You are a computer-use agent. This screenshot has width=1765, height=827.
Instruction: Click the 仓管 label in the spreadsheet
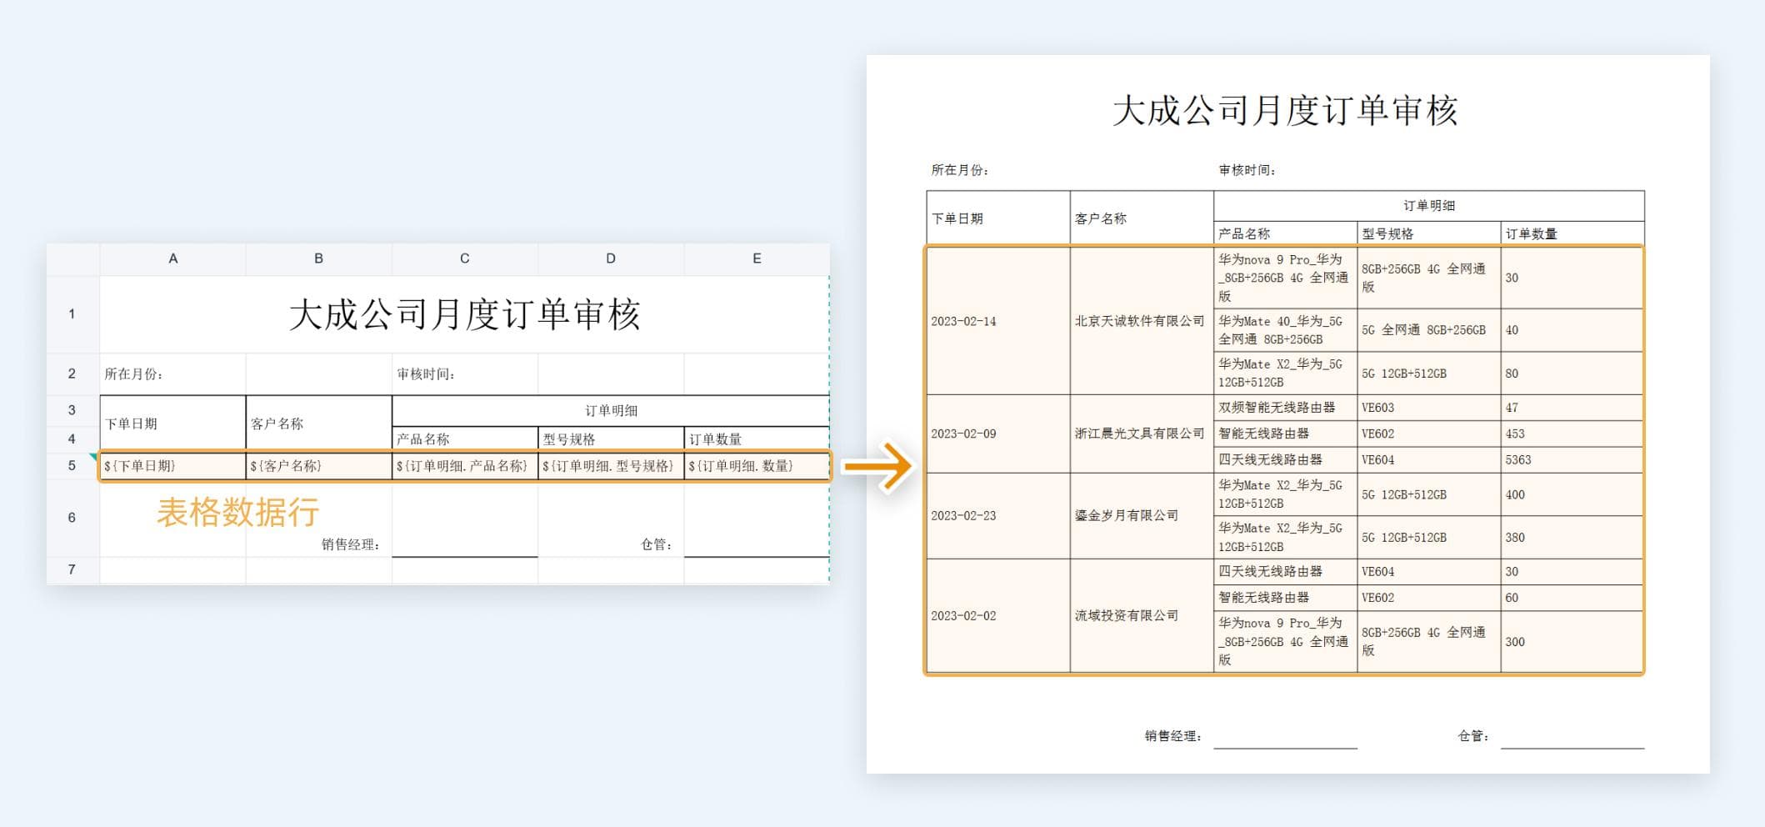point(657,544)
